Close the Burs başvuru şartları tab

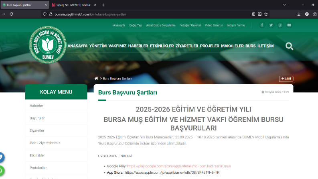point(46,5)
